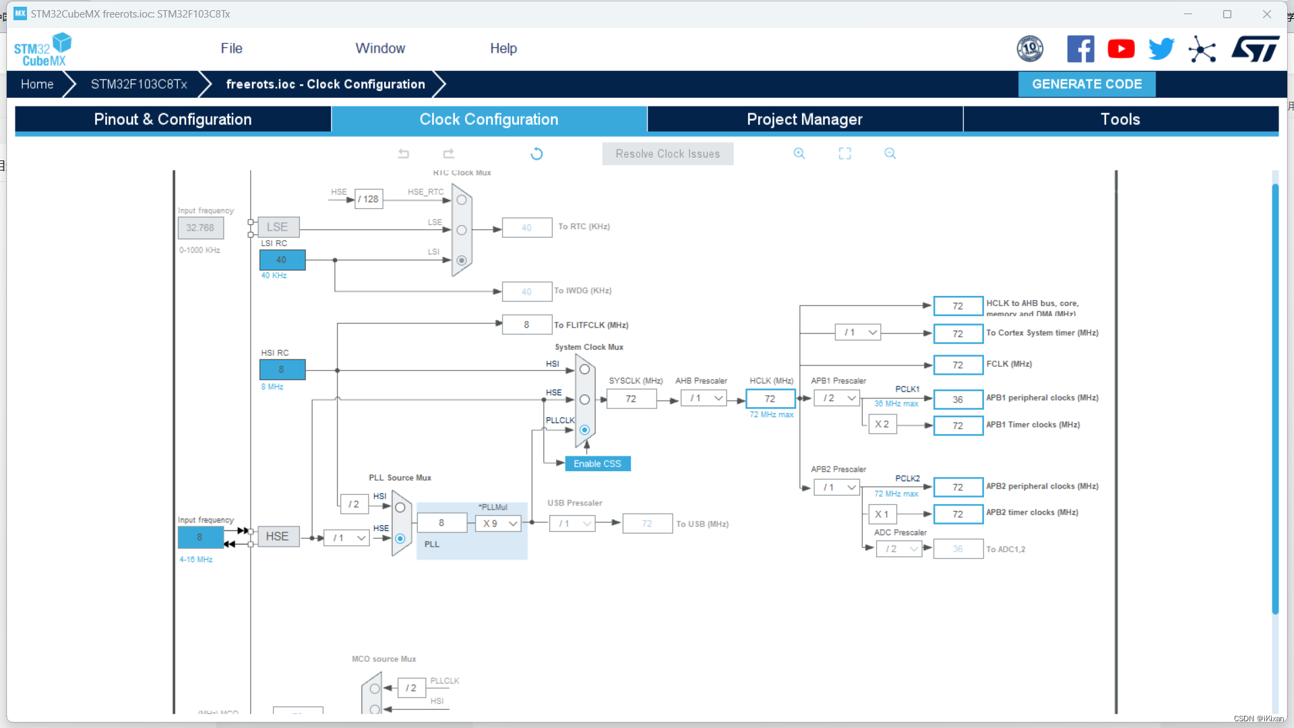Select LSE in RTC Clock Mux
The image size is (1294, 728).
(462, 230)
